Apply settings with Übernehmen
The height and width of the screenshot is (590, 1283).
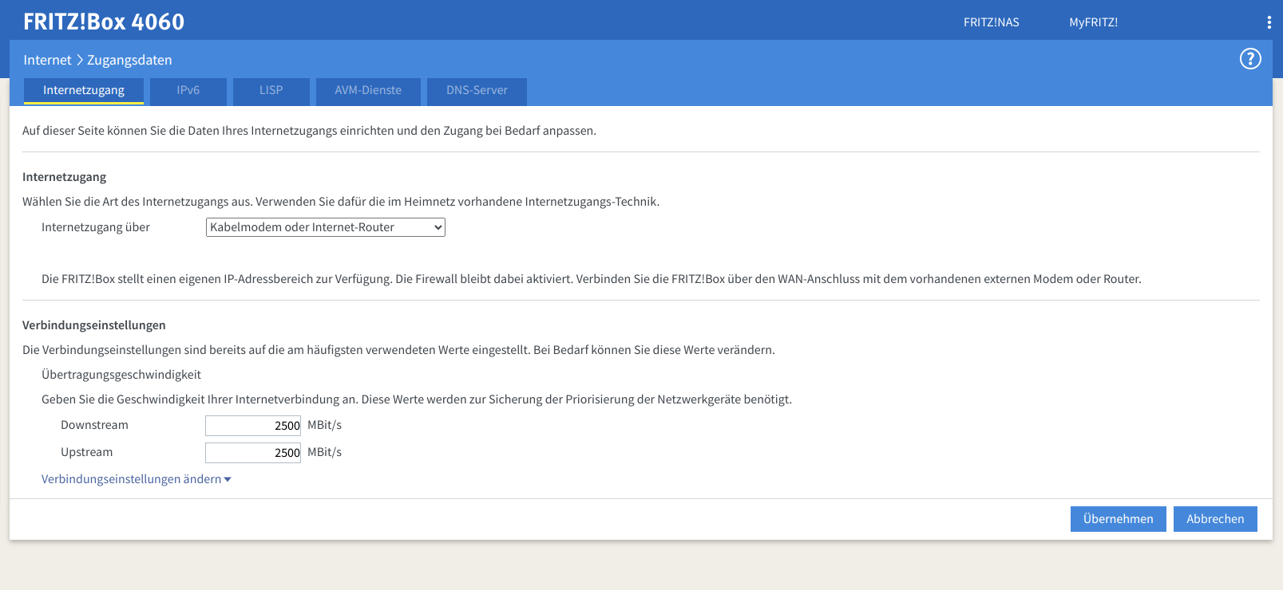pyautogui.click(x=1118, y=519)
